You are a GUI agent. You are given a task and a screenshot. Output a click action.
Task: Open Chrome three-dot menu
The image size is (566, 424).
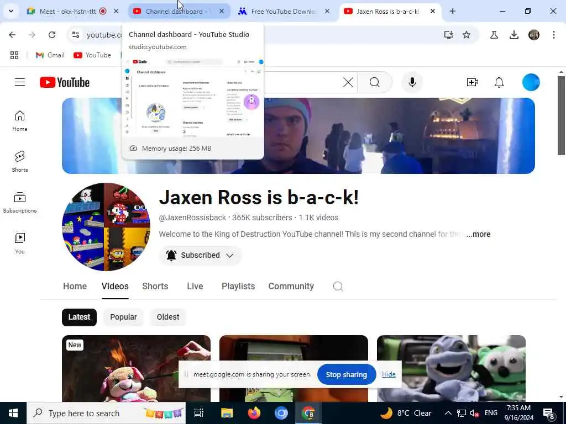click(554, 35)
